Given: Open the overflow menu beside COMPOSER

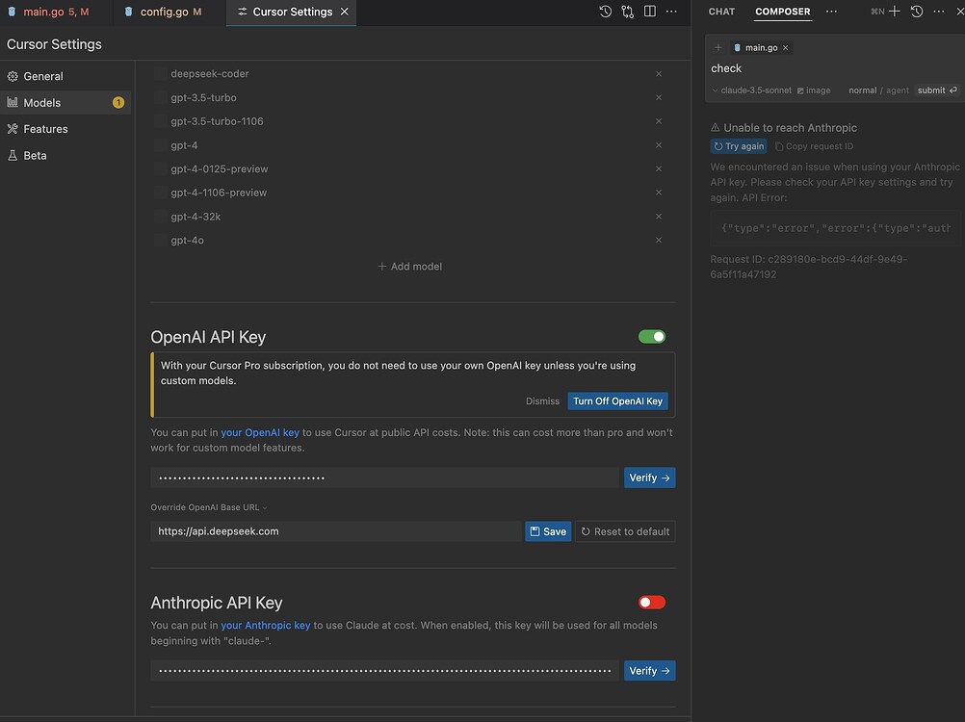Looking at the screenshot, I should click(x=830, y=11).
